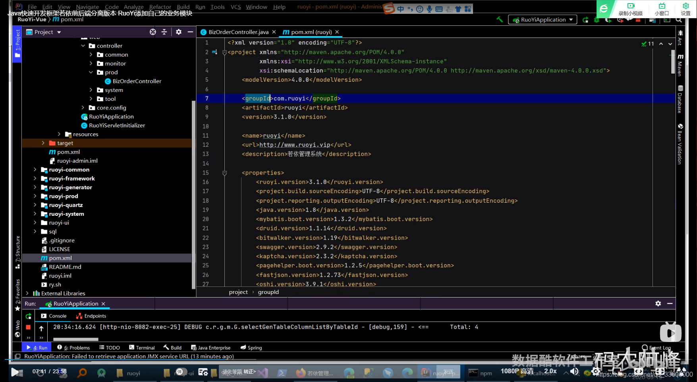The image size is (697, 382).
Task: Go to next highlighted error arrow
Action: point(670,44)
